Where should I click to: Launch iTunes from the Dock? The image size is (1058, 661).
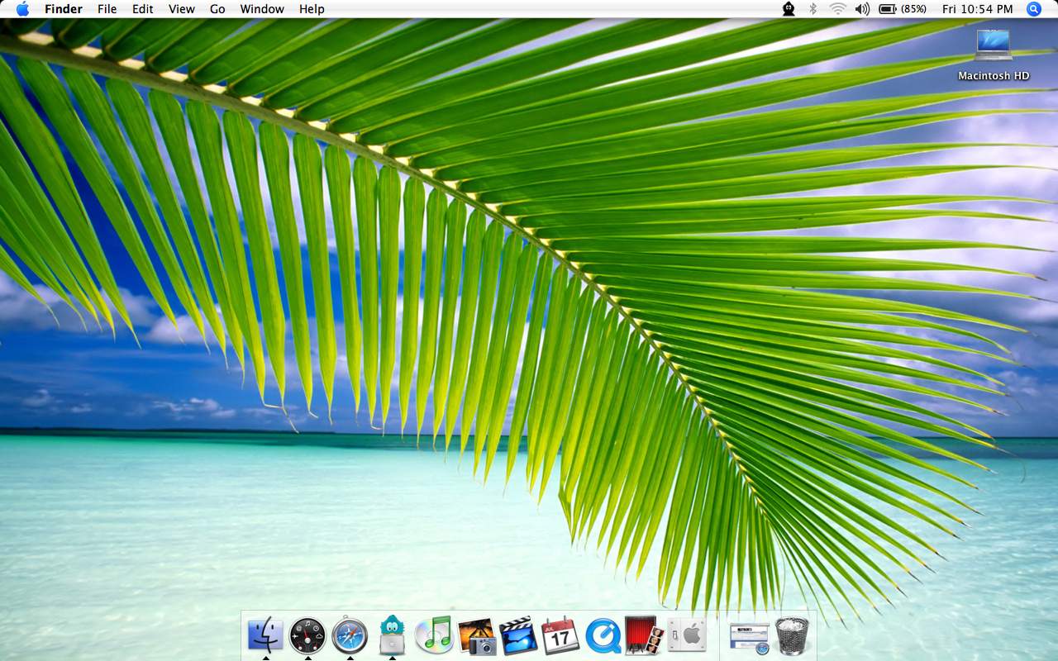pos(434,635)
